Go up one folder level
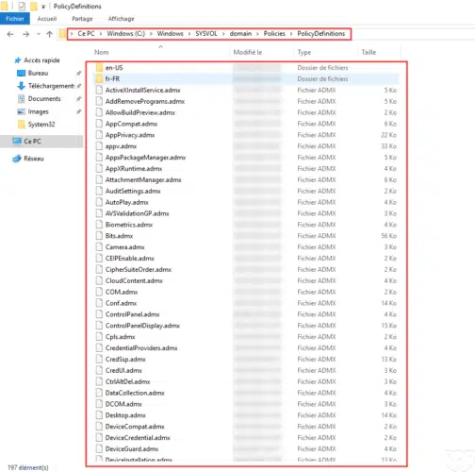The height and width of the screenshot is (472, 475). coord(49,34)
